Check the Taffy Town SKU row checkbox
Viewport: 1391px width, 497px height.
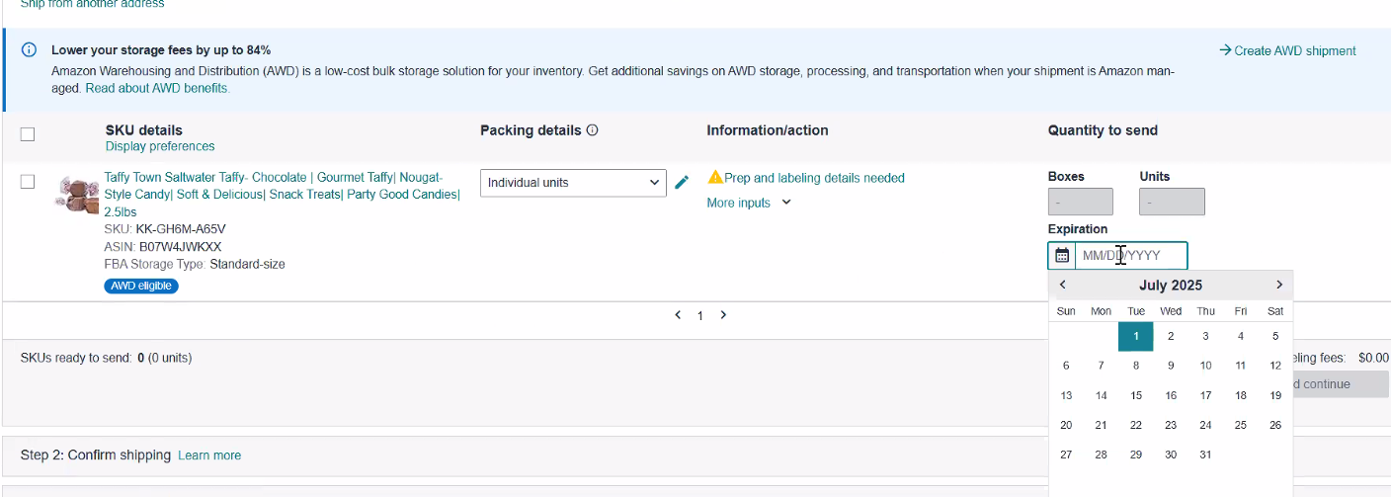tap(28, 182)
